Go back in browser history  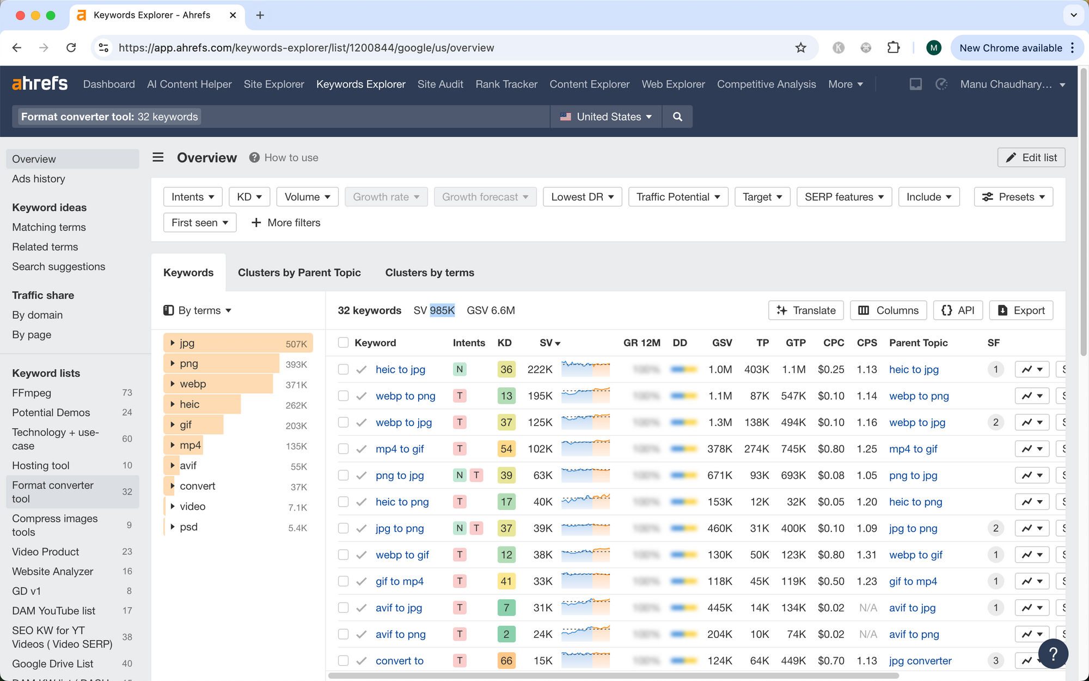click(17, 48)
